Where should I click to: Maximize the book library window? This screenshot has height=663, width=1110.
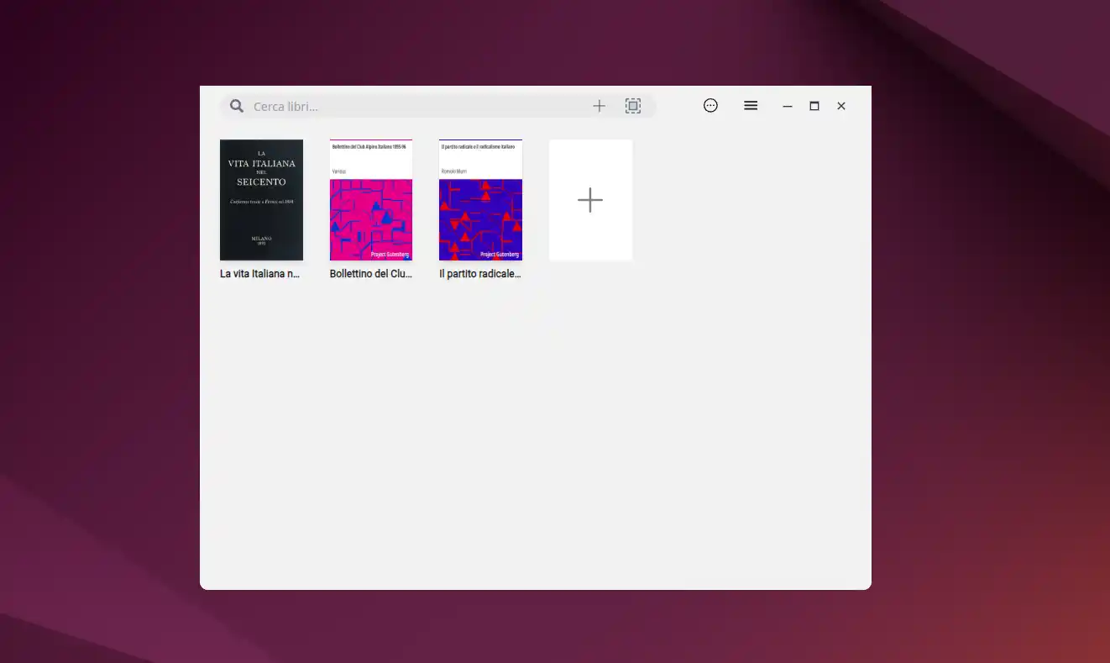[x=814, y=106]
